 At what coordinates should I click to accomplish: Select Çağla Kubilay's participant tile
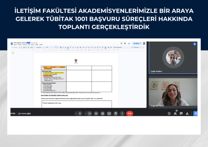click(173, 58)
